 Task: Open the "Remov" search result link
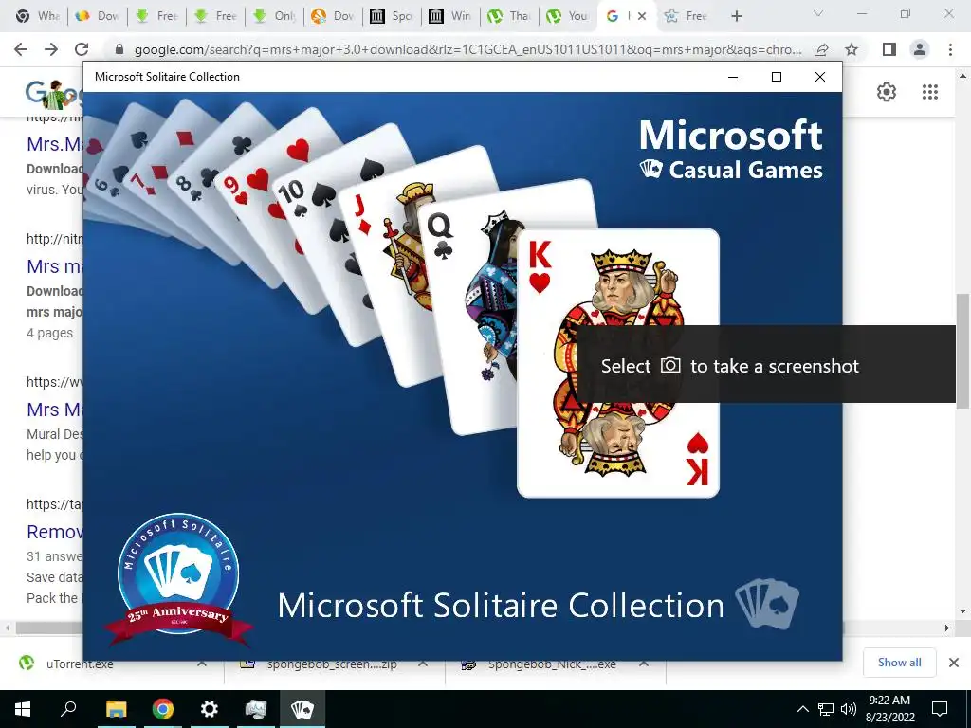coord(54,532)
